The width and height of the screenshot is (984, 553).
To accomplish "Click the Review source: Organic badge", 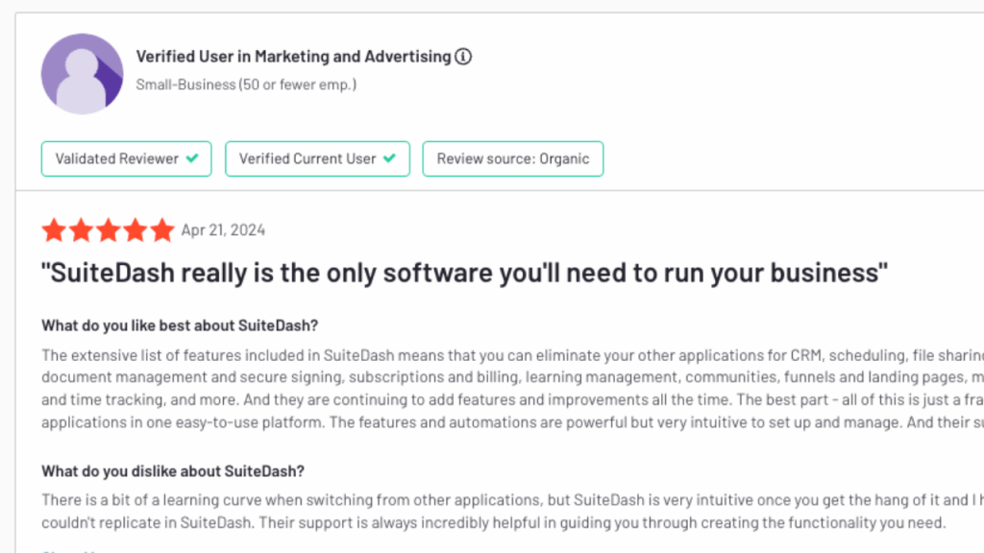I will [x=512, y=158].
